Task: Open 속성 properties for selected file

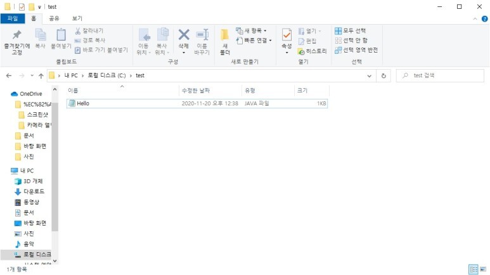Action: click(x=287, y=42)
